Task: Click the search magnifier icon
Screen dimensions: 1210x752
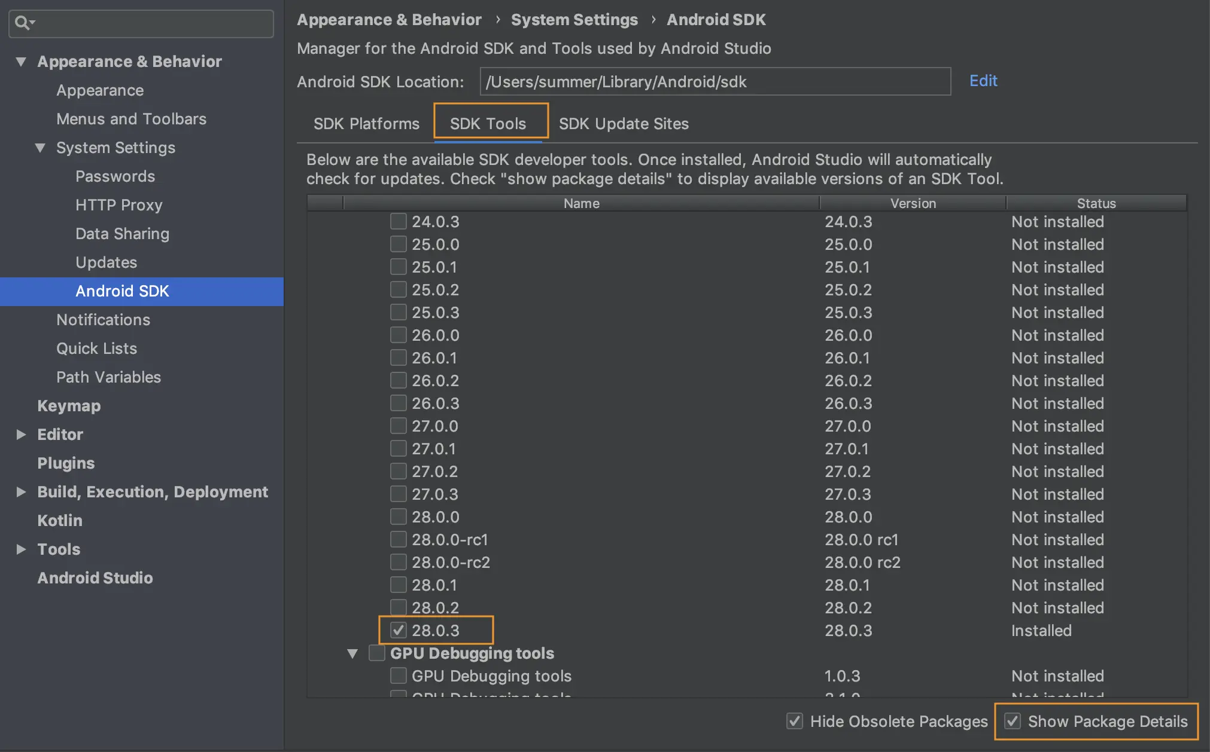Action: [x=23, y=23]
